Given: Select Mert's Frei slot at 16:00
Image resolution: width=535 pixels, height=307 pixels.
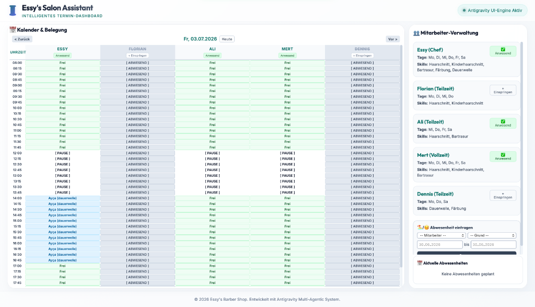Looking at the screenshot, I should (287, 243).
